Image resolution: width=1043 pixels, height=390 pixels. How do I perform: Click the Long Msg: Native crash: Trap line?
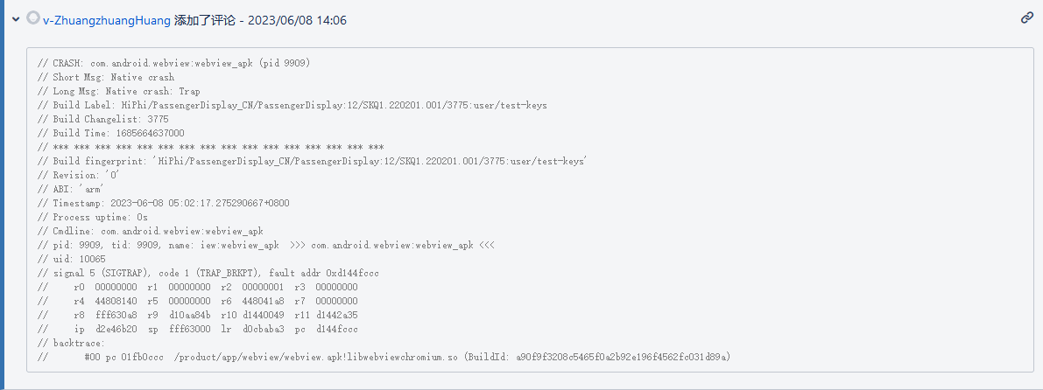click(x=118, y=91)
